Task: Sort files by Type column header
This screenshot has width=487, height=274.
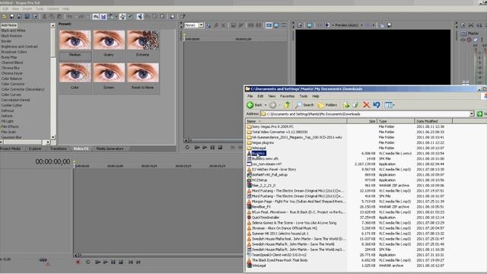Action: click(396, 121)
